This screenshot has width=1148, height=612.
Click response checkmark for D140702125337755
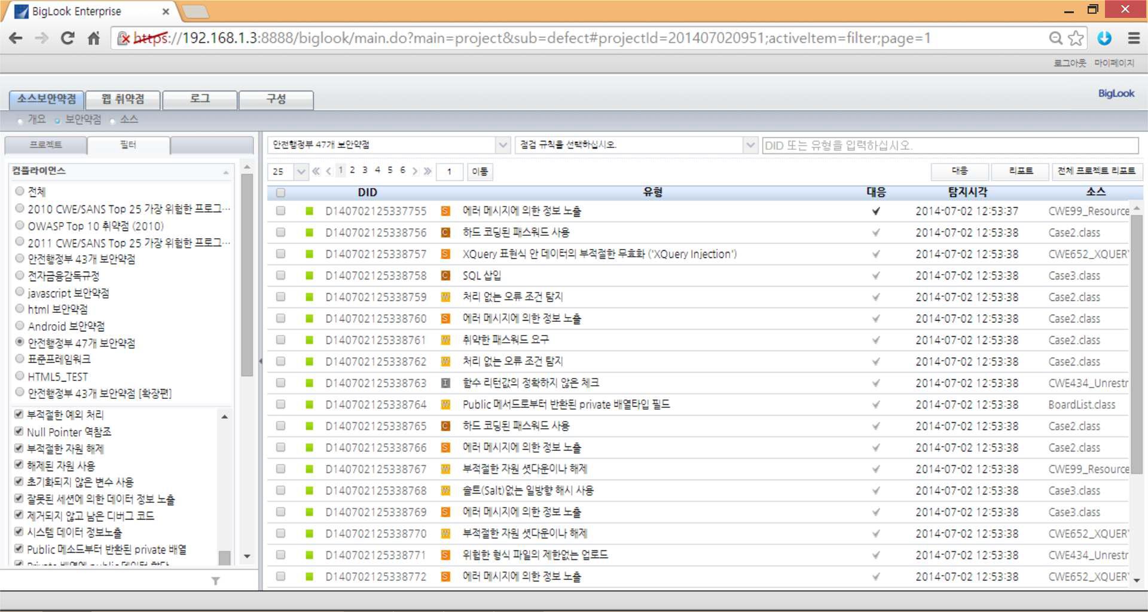coord(876,211)
